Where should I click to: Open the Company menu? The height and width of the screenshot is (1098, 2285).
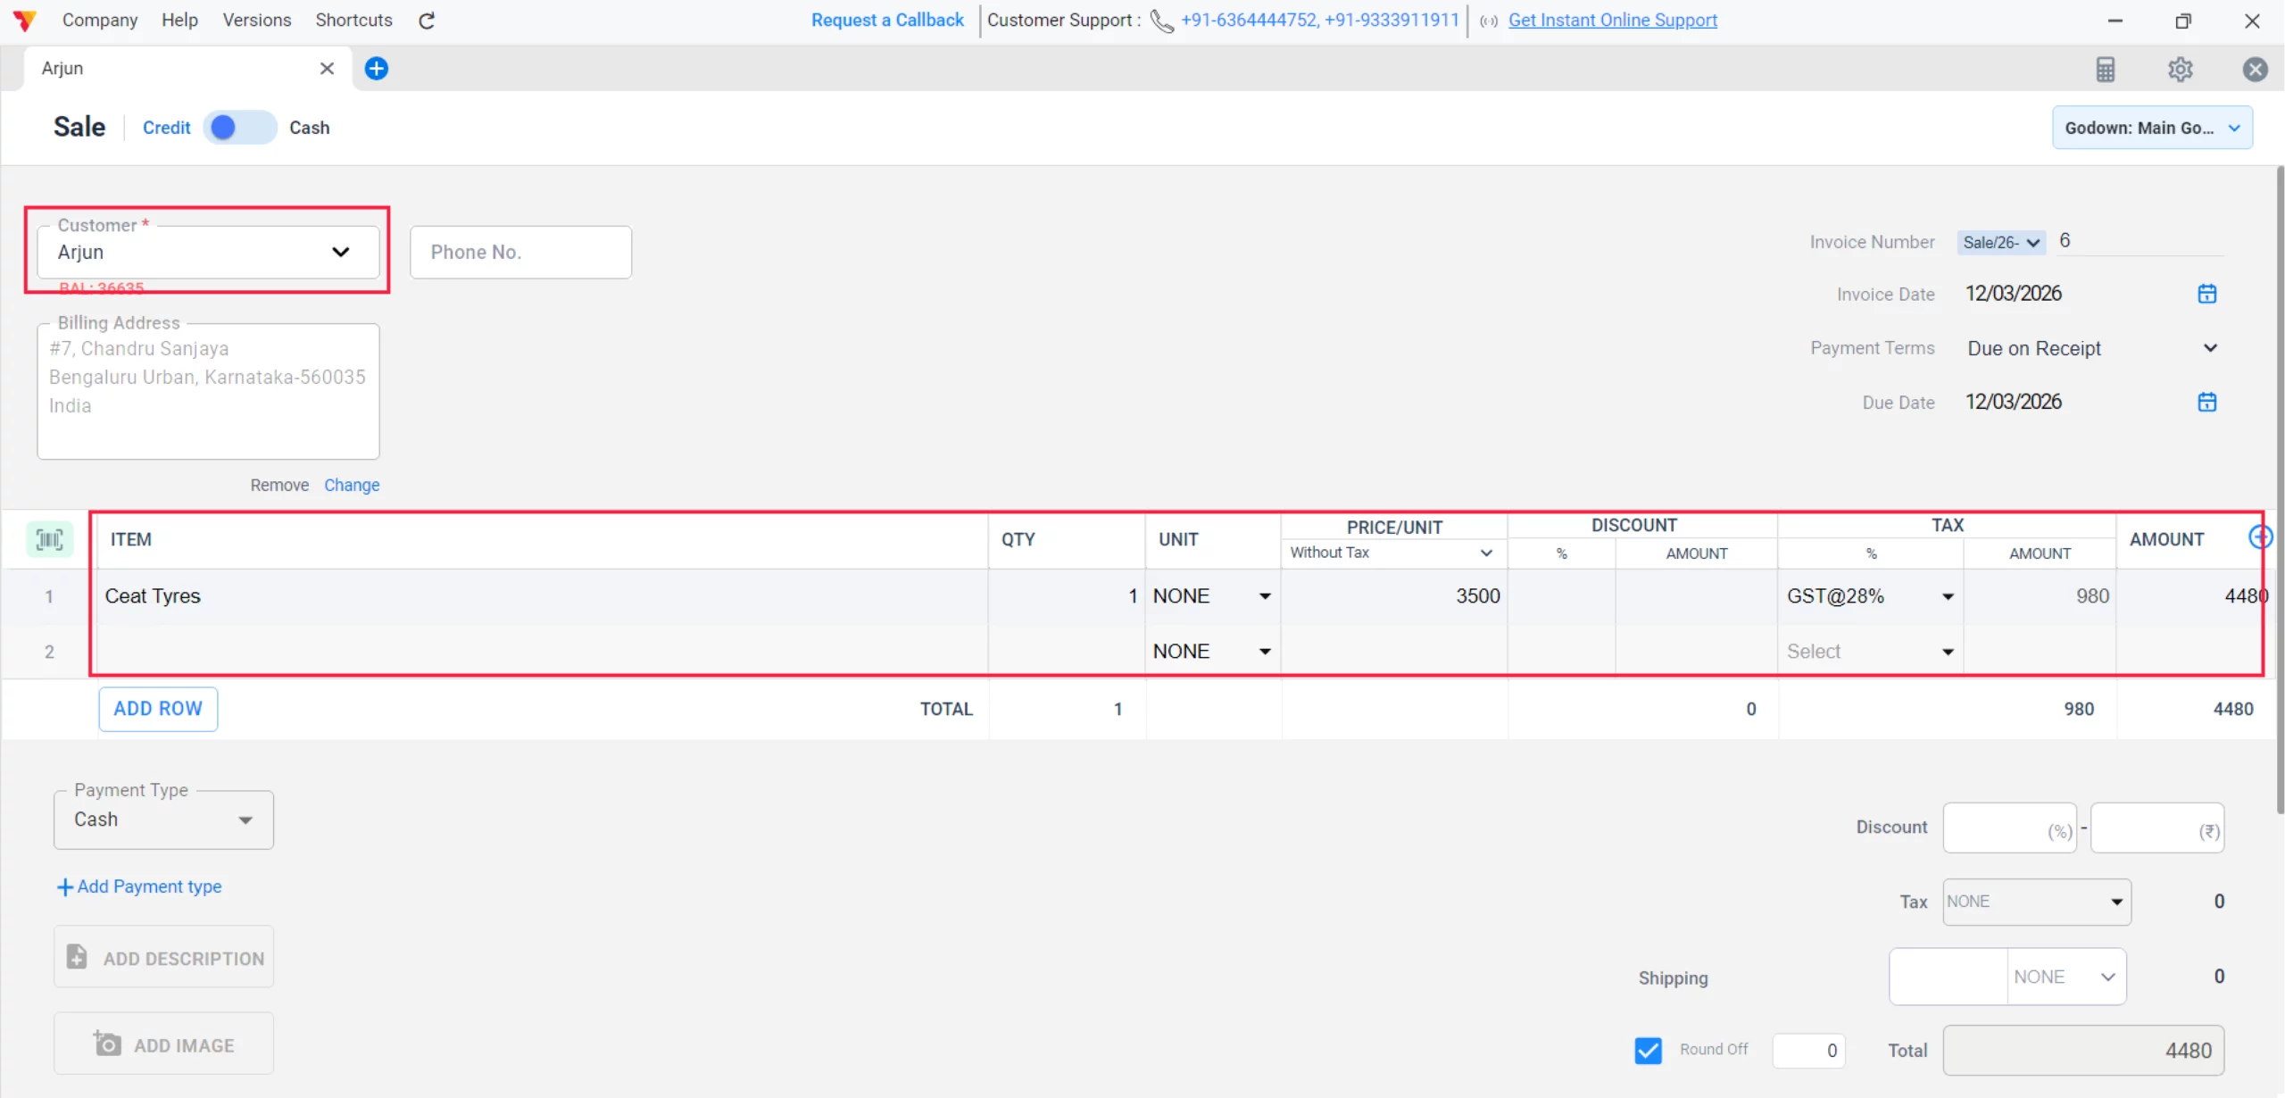pyautogui.click(x=100, y=20)
